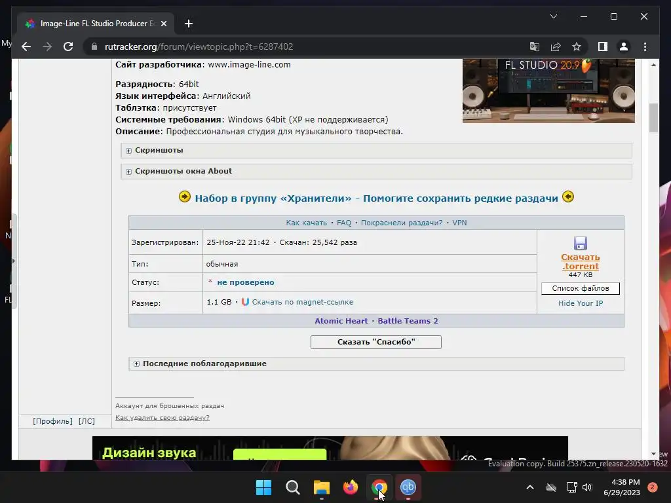Click the Hide Your IP link
Viewport: 671px width, 503px height.
point(581,303)
